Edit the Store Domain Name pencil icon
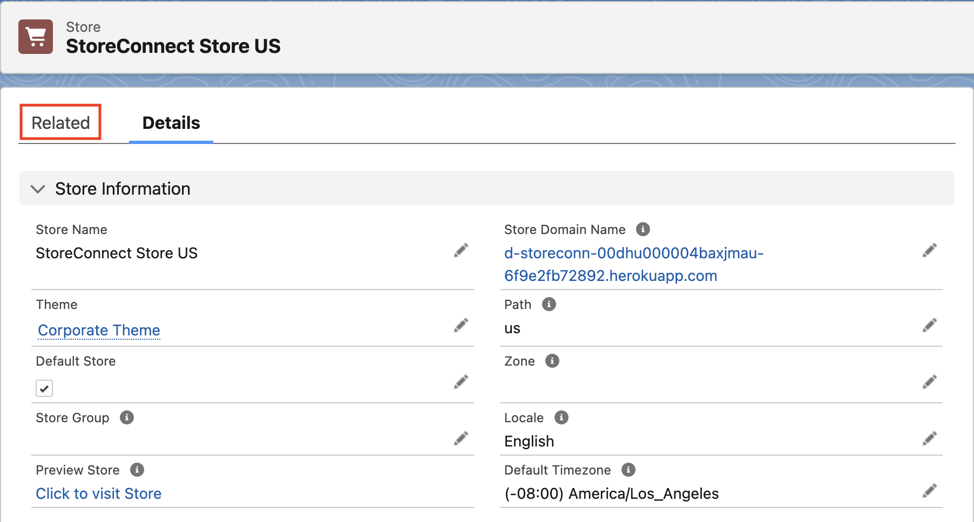 929,250
